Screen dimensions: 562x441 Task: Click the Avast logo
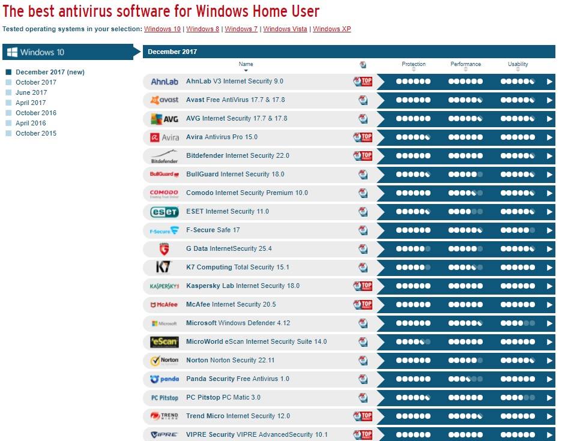164,100
